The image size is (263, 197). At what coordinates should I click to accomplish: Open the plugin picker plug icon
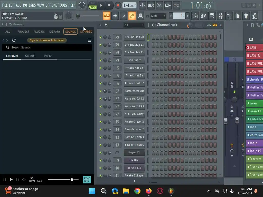click(x=246, y=16)
